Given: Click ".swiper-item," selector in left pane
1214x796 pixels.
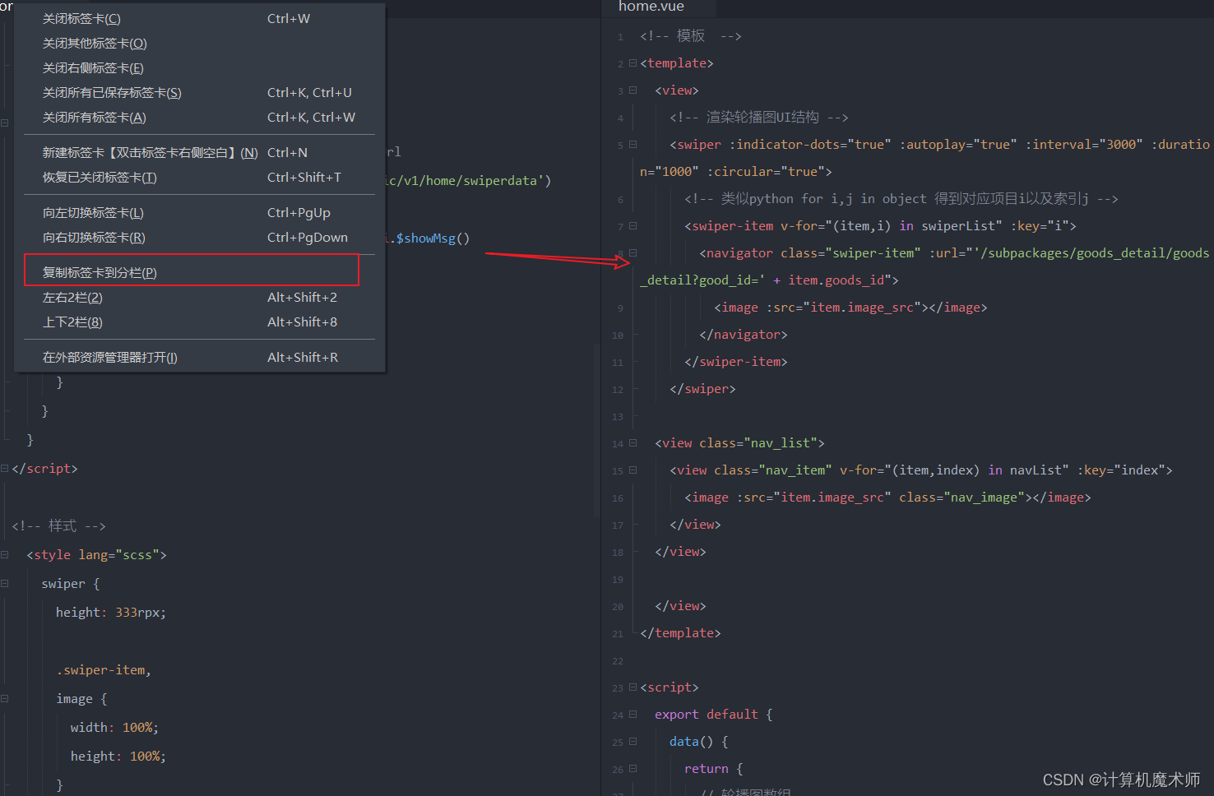Looking at the screenshot, I should tap(104, 669).
